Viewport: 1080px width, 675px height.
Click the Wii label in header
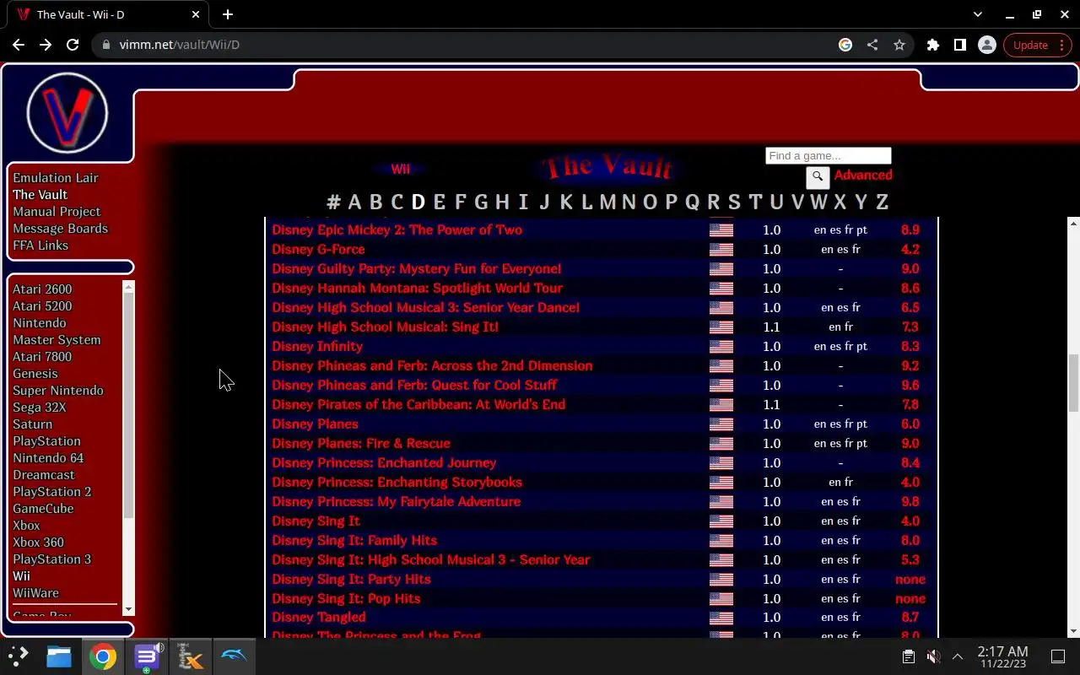click(x=400, y=169)
